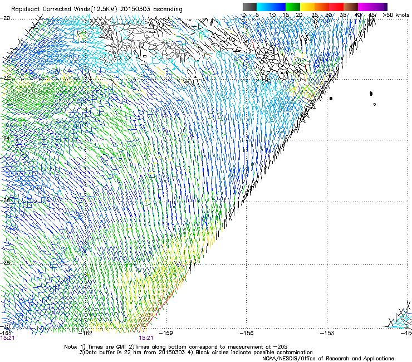Click the -24 latitude axis label
Image resolution: width=412 pixels, height=362 pixels.
[x=5, y=138]
